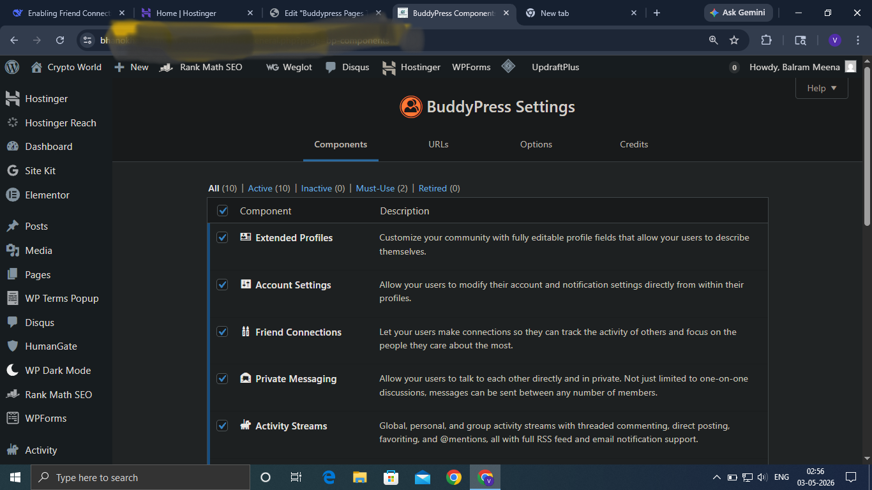Reload the current page
The image size is (872, 490).
[x=60, y=40]
